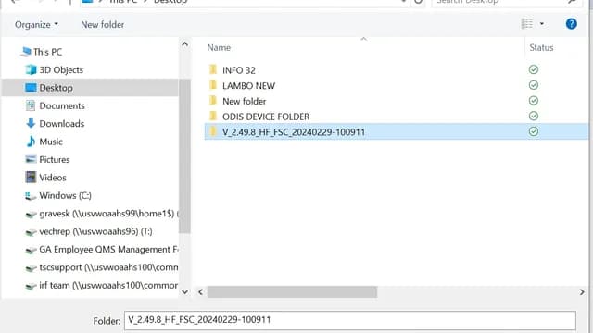Click the tscsupport network drive icon
This screenshot has width=593, height=333.
[31, 268]
